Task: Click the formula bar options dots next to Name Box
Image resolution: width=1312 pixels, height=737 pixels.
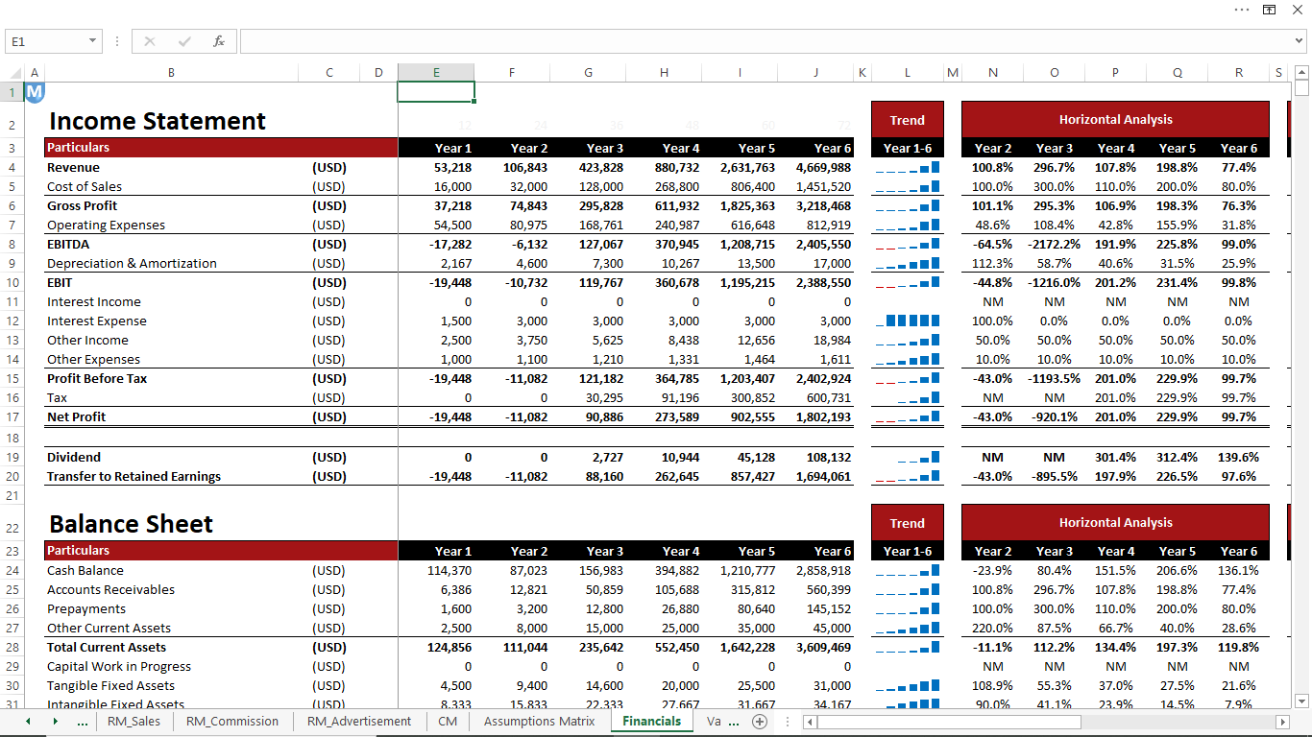Action: click(116, 41)
